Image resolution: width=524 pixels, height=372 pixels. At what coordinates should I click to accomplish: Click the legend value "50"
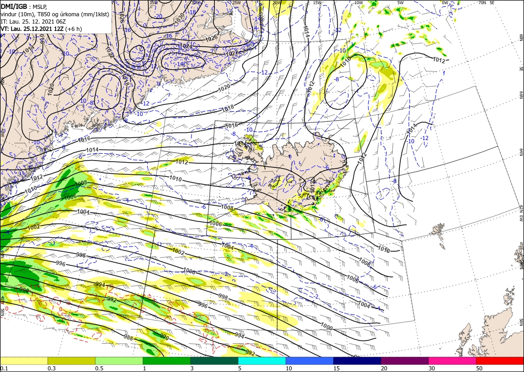[479, 368]
